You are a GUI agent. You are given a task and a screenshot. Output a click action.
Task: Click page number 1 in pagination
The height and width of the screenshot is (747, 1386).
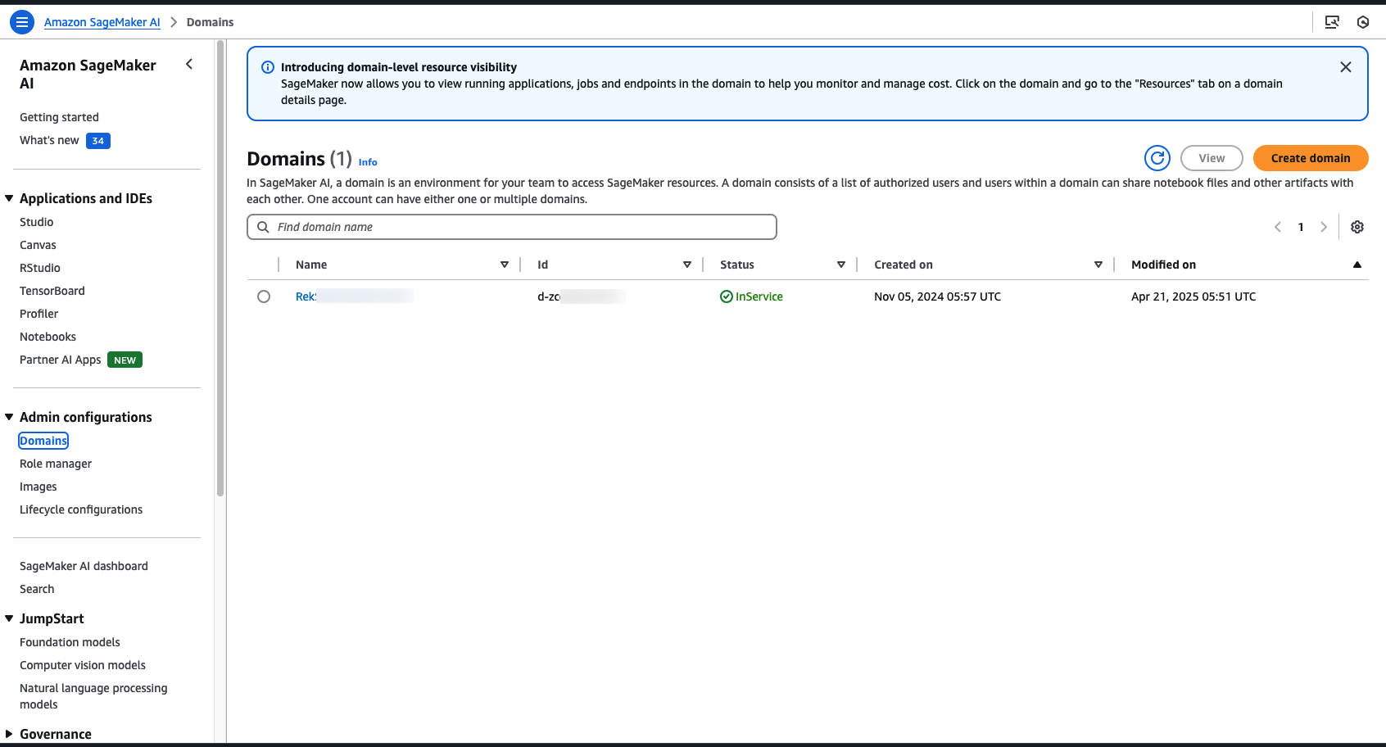(1301, 227)
